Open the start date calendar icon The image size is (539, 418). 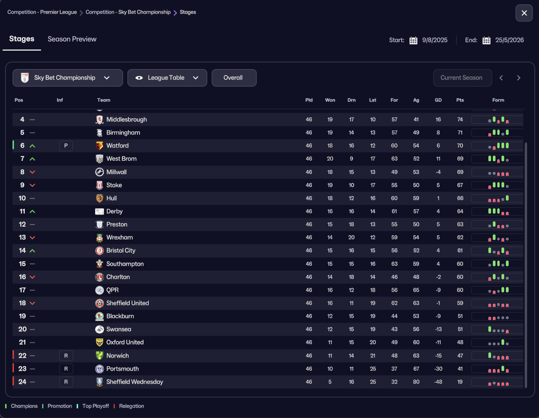[413, 40]
